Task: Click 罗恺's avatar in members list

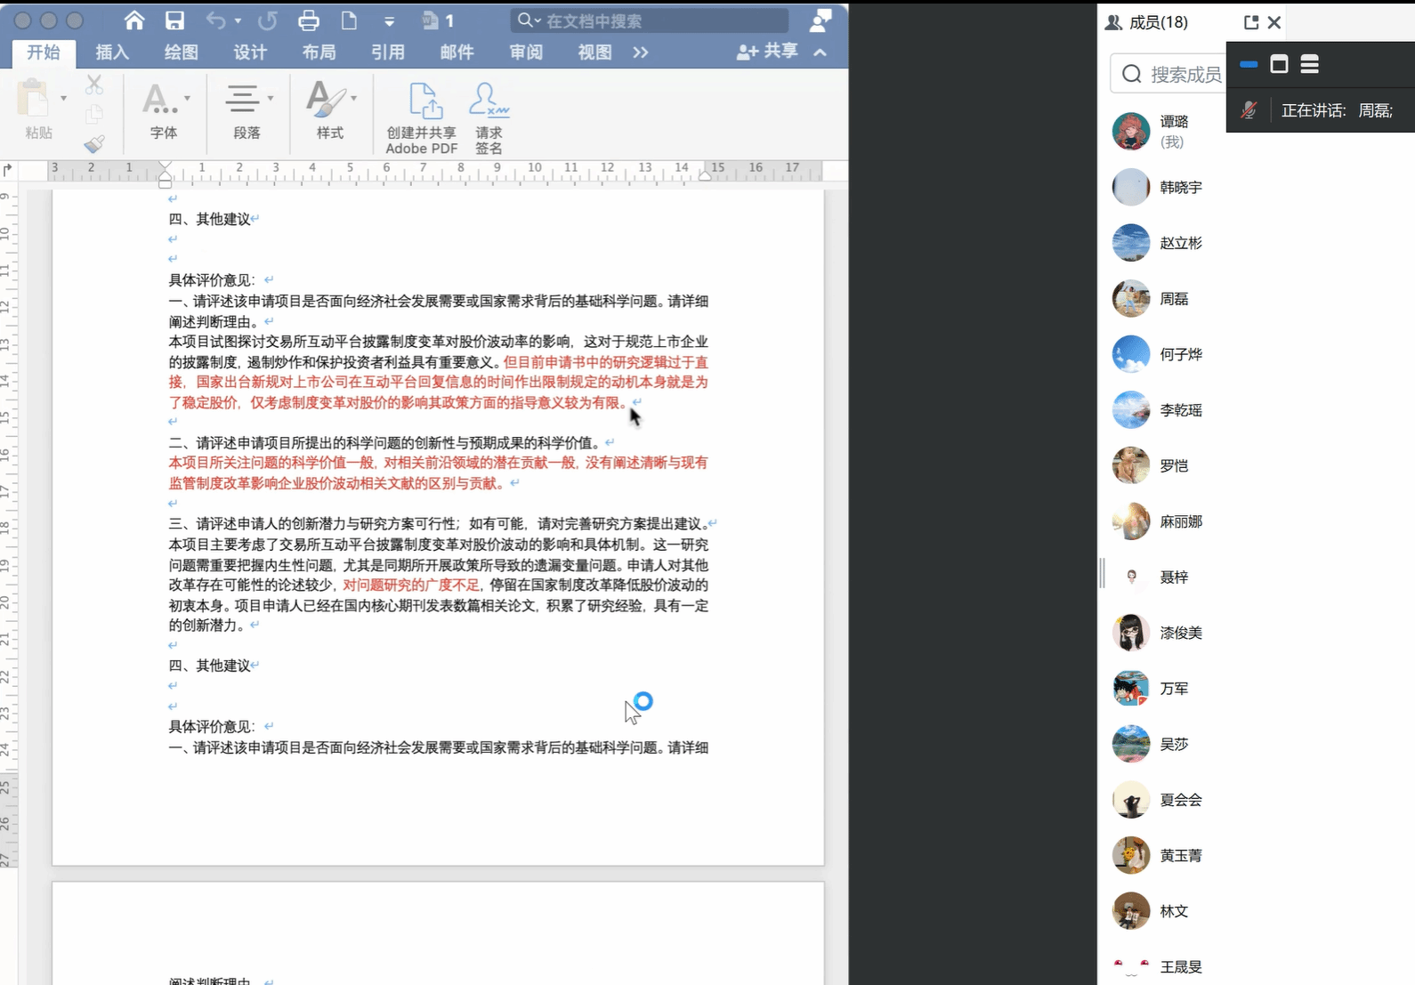Action: click(1131, 465)
